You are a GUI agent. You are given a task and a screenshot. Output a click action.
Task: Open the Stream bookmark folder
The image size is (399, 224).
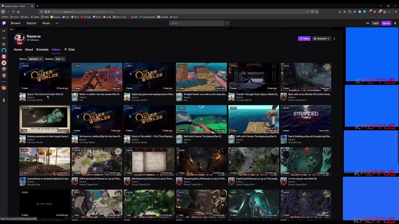point(15,17)
